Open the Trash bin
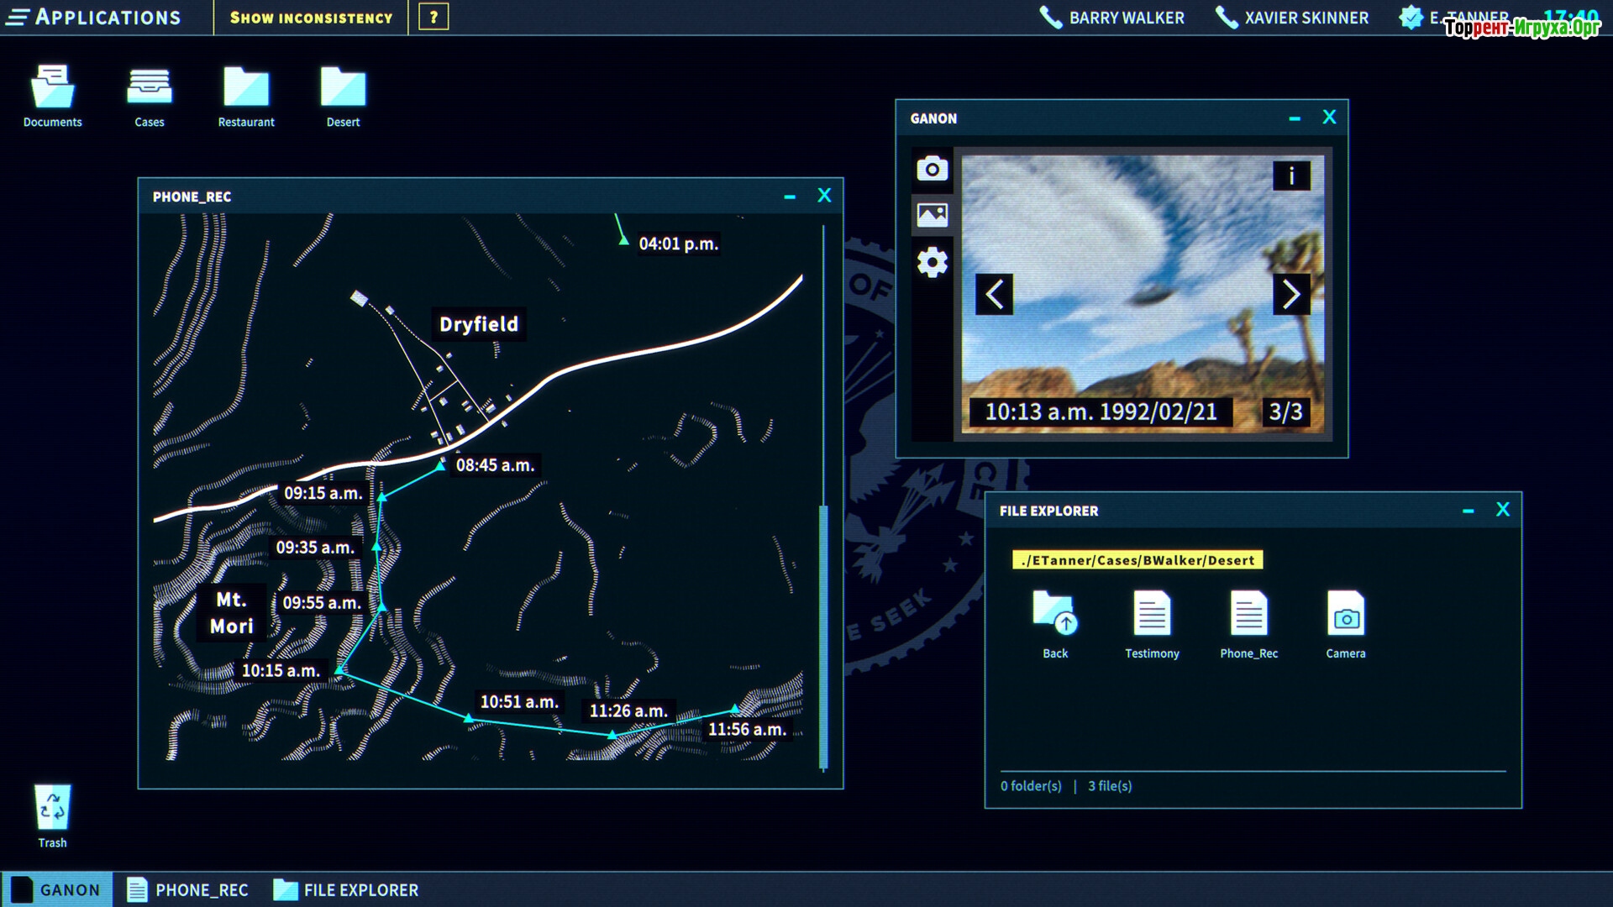1613x907 pixels. (52, 809)
